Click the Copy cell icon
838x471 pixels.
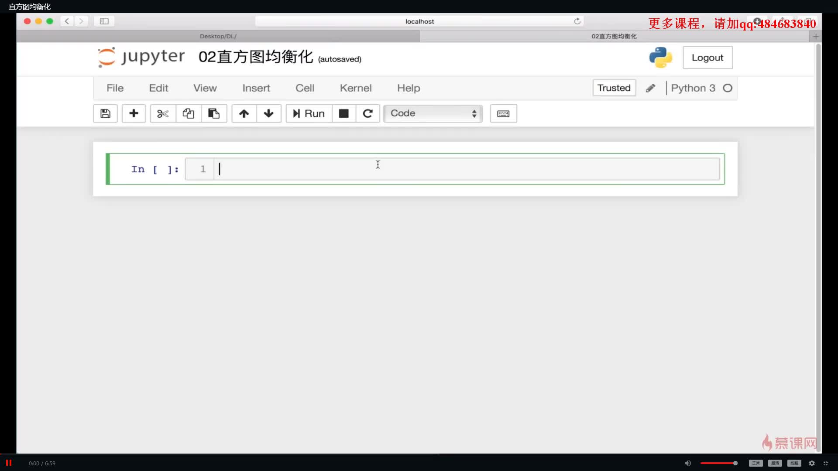(x=188, y=113)
